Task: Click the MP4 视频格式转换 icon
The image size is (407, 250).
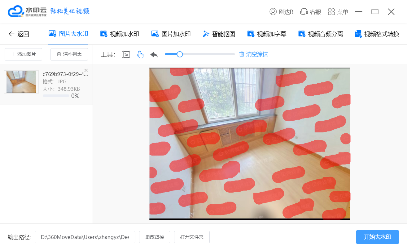Action: (358, 34)
